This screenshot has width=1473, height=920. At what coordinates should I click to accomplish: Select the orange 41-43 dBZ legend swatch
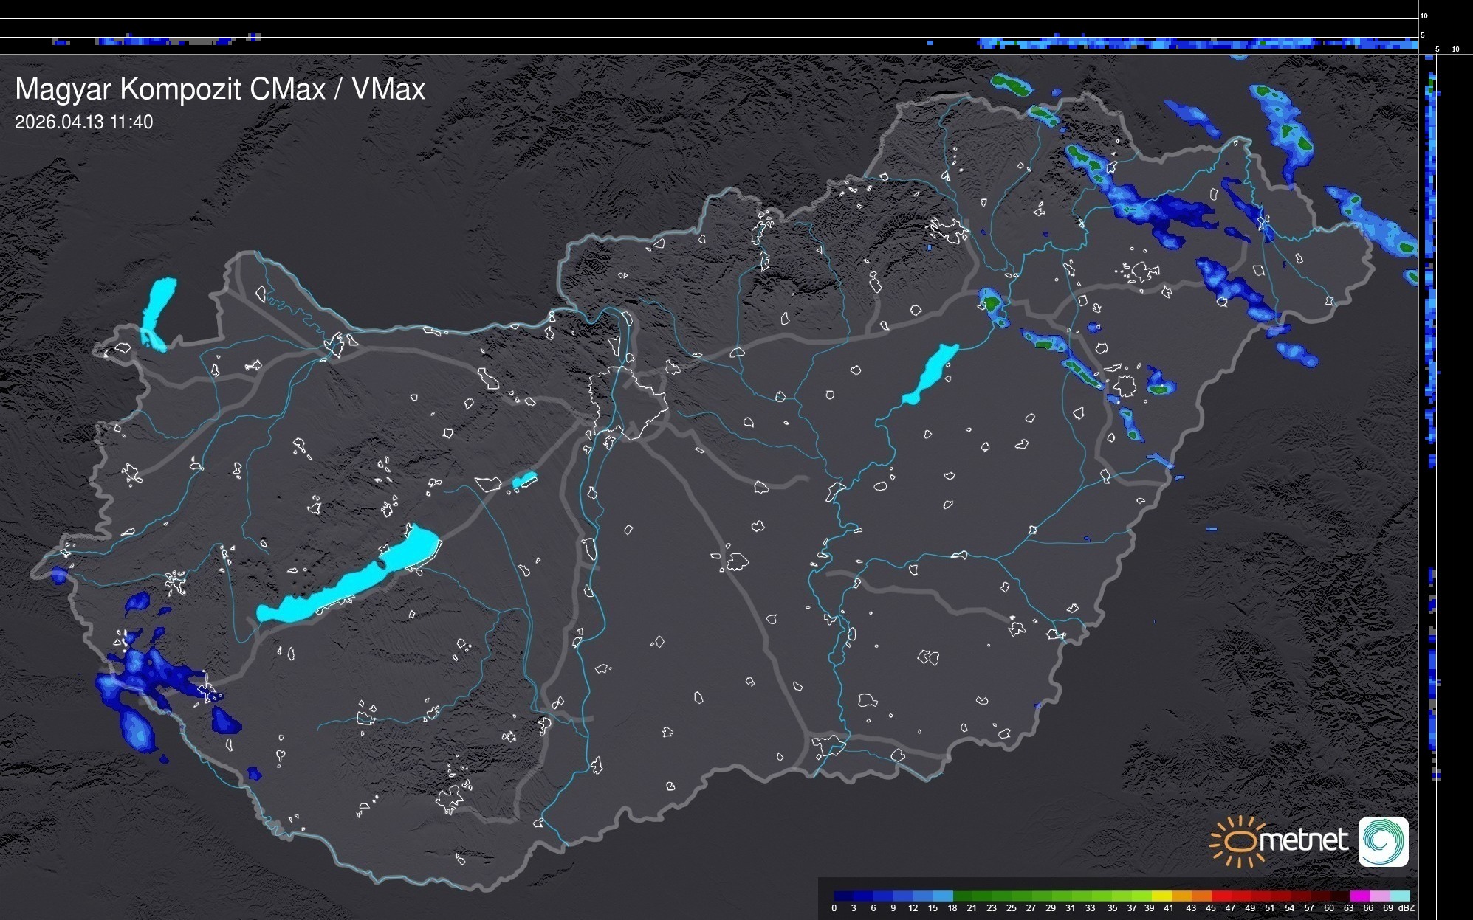coord(1181,896)
